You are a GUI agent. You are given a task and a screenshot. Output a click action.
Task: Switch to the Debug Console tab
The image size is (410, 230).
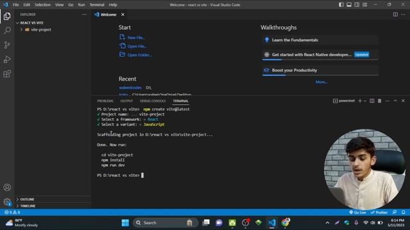pyautogui.click(x=152, y=101)
